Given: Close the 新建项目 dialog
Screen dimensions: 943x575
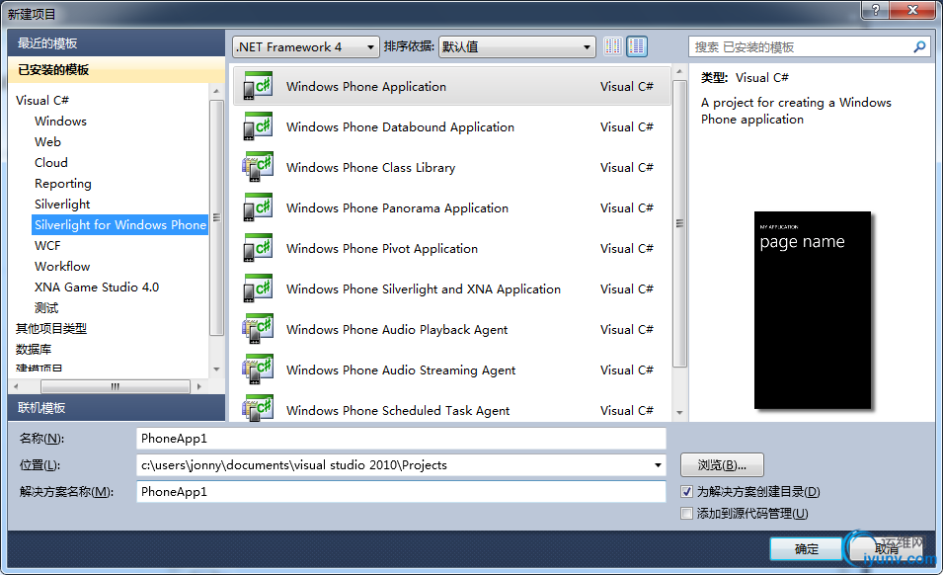Looking at the screenshot, I should [x=913, y=9].
